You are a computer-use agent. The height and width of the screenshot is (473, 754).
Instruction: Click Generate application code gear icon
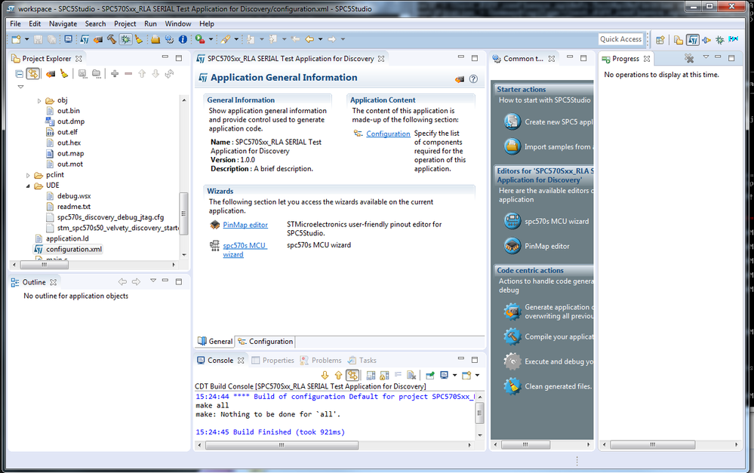512,312
